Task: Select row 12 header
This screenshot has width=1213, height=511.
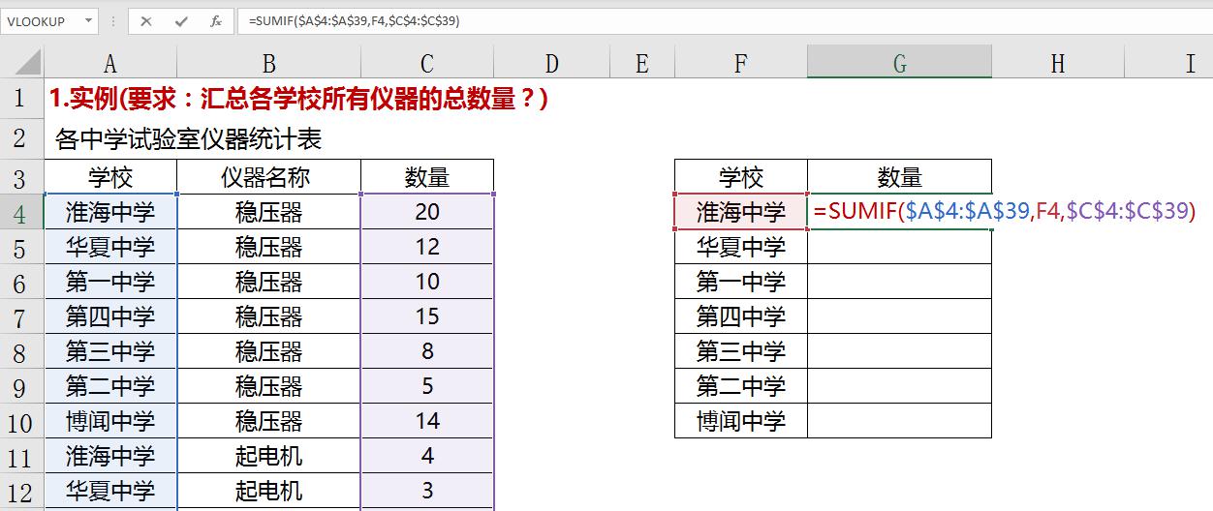Action: 21,492
